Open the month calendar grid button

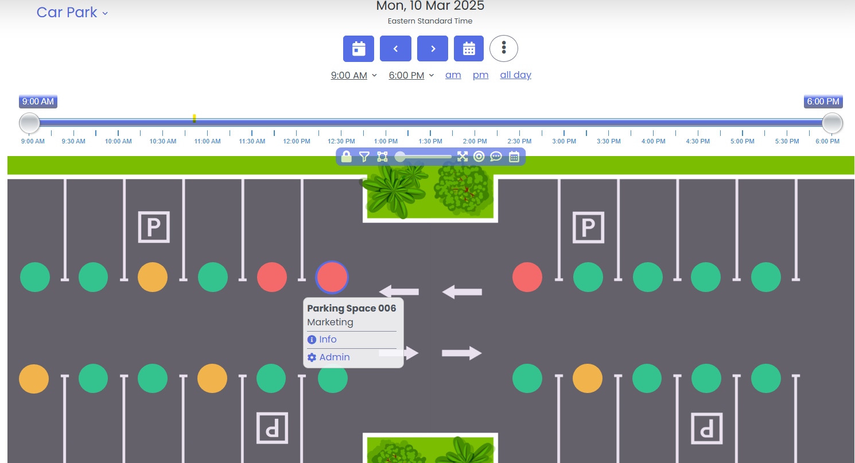coord(469,49)
